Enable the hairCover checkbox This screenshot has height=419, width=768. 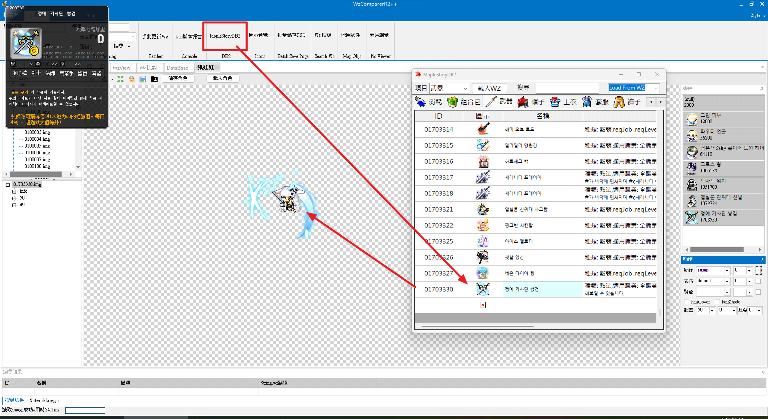pos(687,302)
